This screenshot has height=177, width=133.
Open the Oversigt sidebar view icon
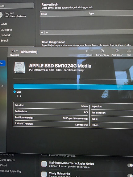pos(13,51)
